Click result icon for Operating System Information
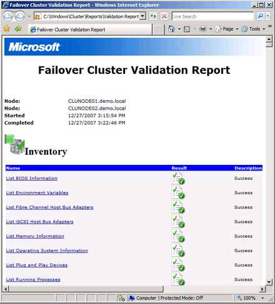275x304 pixels. click(x=178, y=250)
